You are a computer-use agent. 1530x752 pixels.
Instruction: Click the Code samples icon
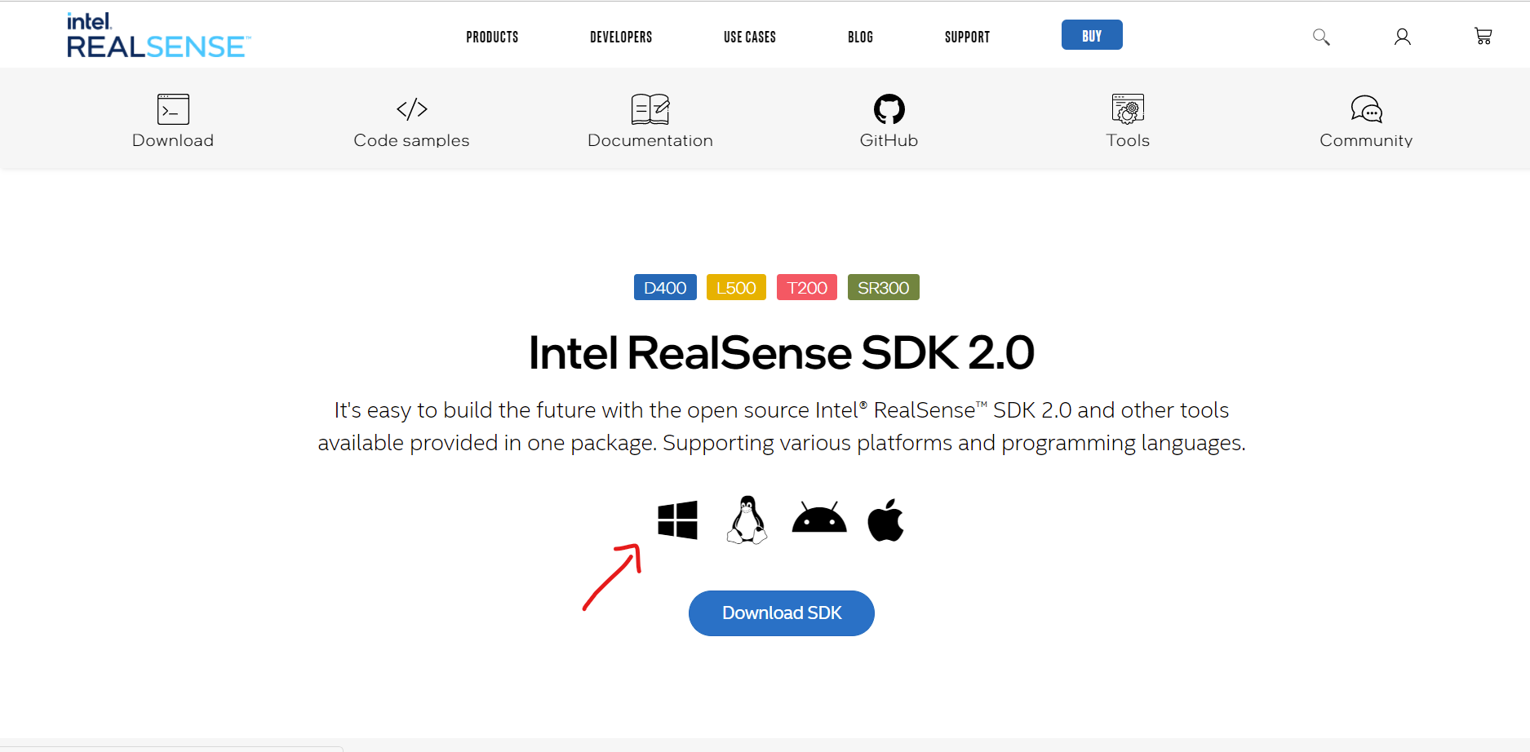click(x=411, y=108)
